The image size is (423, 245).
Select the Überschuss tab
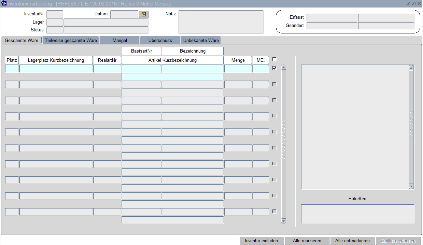[x=160, y=40]
